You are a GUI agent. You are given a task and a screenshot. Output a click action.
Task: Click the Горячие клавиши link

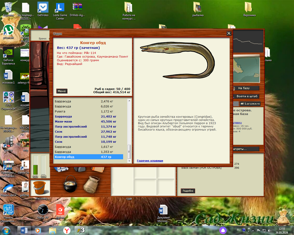pyautogui.click(x=150, y=161)
